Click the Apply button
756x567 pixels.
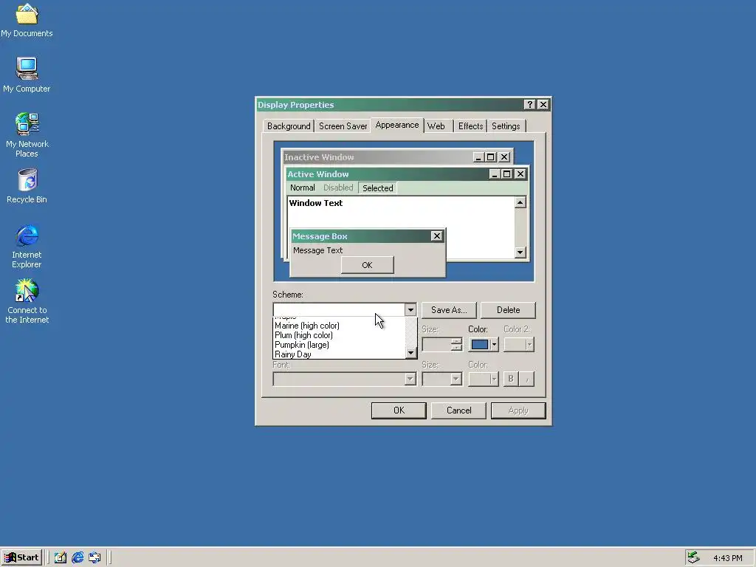tap(518, 410)
